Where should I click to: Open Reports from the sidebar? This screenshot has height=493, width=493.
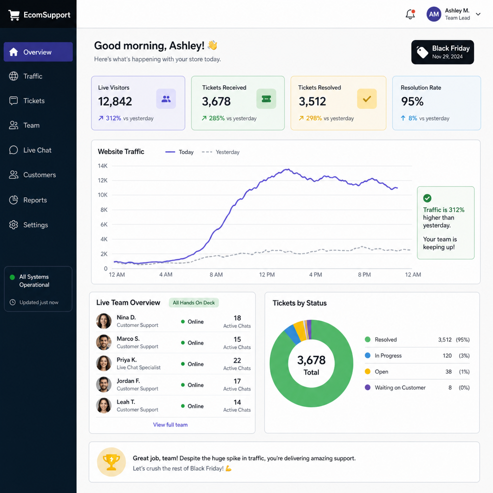pos(38,200)
